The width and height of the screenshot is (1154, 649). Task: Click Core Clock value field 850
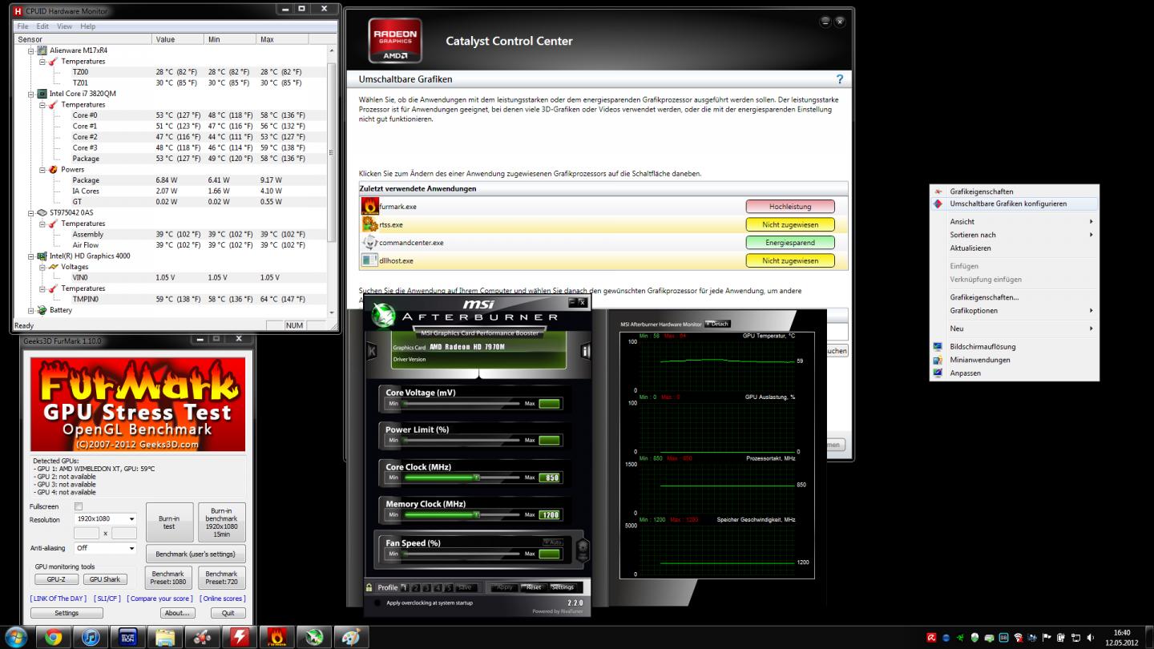point(549,478)
